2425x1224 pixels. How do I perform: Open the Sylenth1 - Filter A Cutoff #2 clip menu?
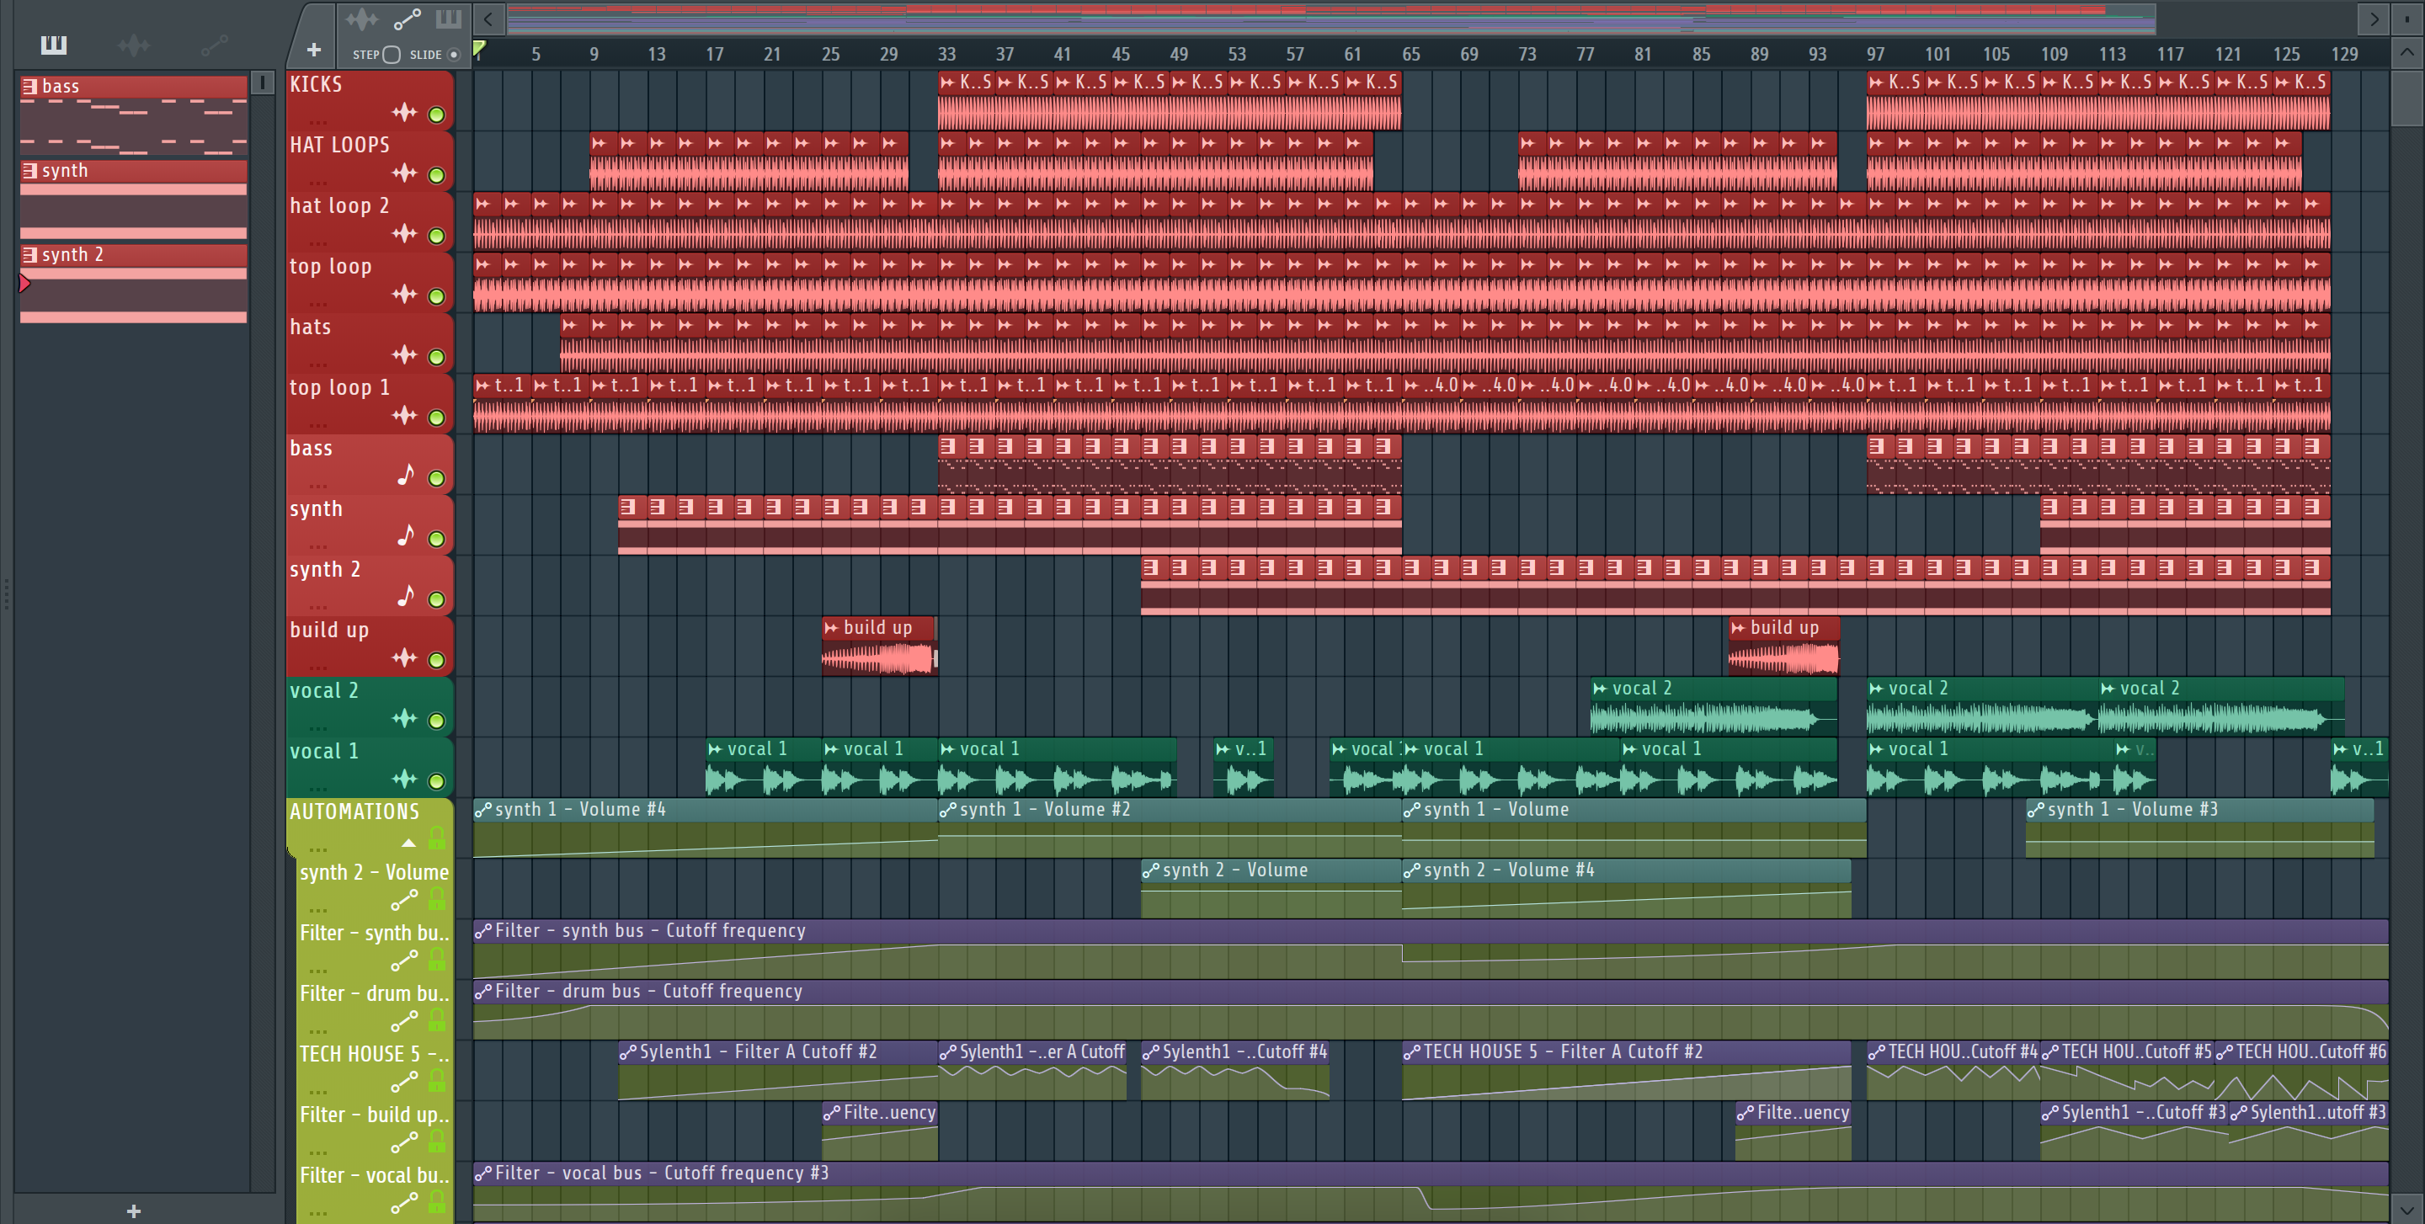pos(628,1051)
